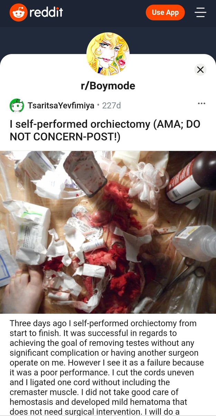216x416 pixels.
Task: Click the reddit wordmark text
Action: (x=46, y=13)
